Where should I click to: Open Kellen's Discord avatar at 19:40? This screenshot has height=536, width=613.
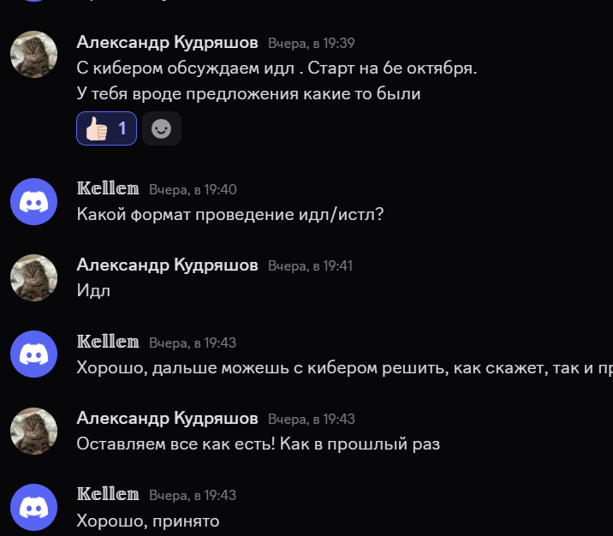pos(33,201)
